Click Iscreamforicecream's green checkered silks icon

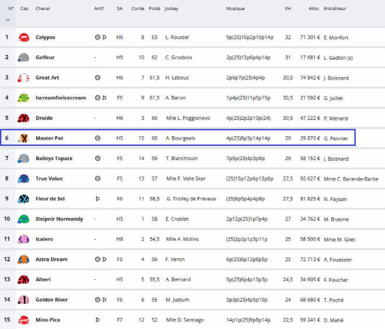pyautogui.click(x=24, y=98)
